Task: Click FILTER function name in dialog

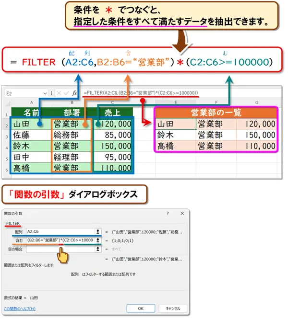Action: [13, 223]
